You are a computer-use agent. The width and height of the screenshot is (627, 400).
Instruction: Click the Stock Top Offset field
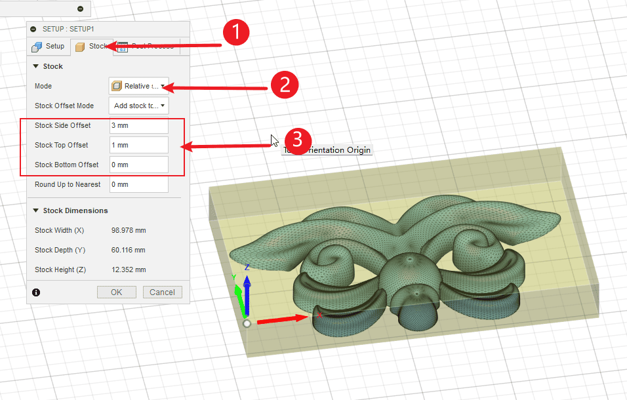pos(138,145)
